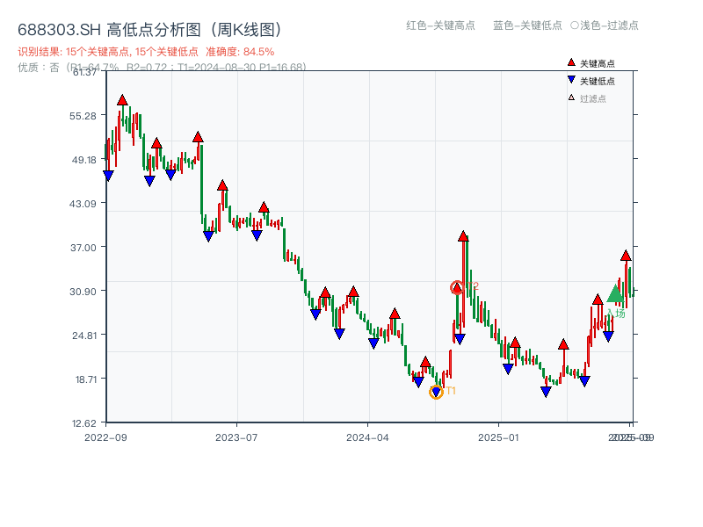Click the red T2 circle marker
Viewport: 703px width, 527px height.
(x=457, y=287)
